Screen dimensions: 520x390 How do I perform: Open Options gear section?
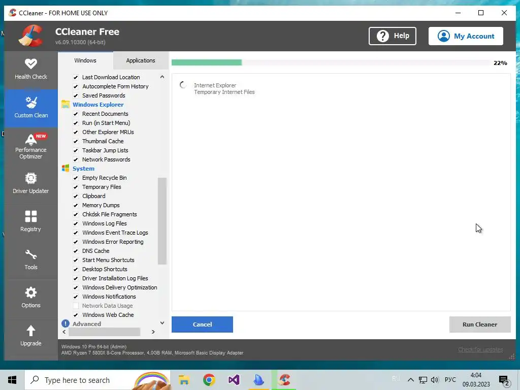point(31,298)
